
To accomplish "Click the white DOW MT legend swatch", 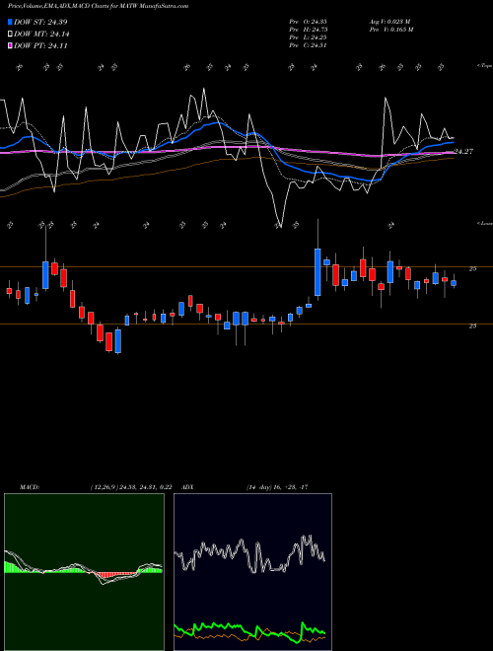I will point(10,35).
